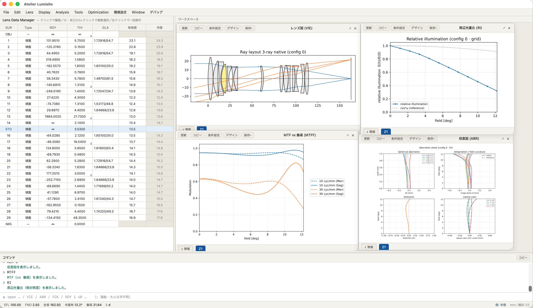Click the z variable marker on surface 13
Viewport: 533px width, 308px height.
click(x=91, y=118)
